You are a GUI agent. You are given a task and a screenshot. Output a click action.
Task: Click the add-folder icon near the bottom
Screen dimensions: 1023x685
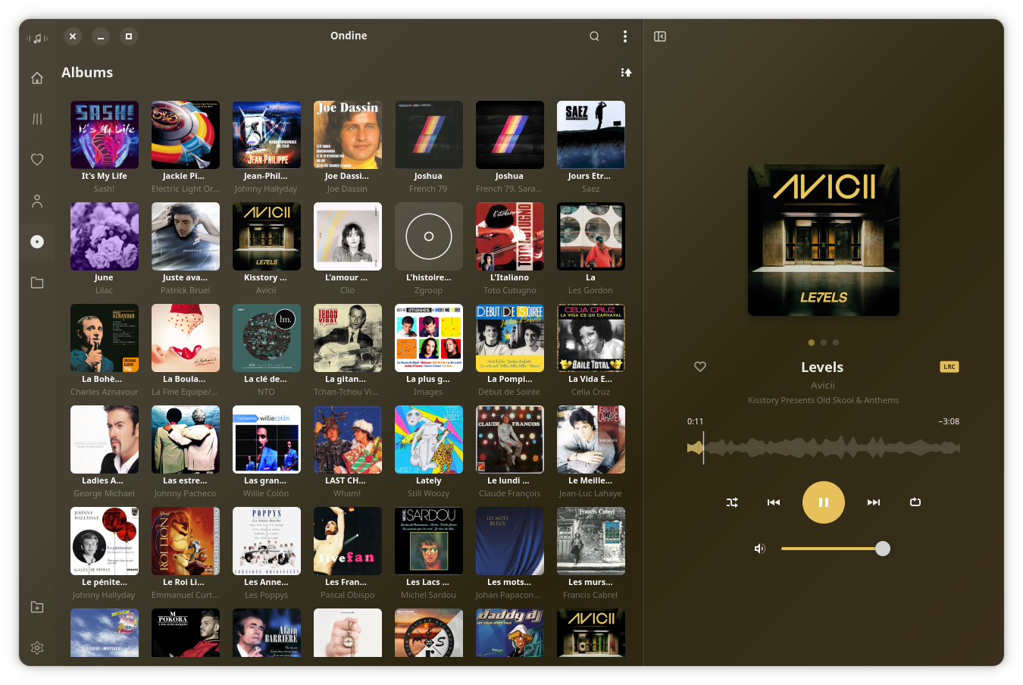37,607
